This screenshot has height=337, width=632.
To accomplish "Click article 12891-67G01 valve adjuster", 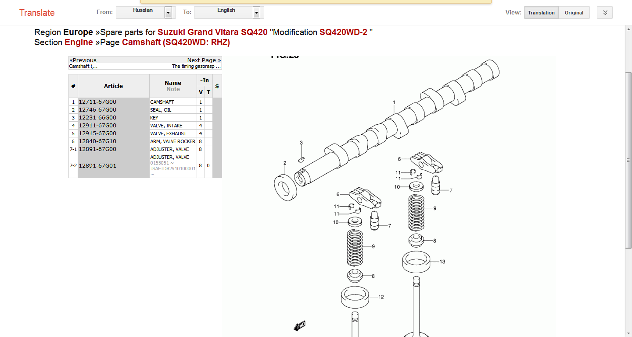I will coord(97,166).
